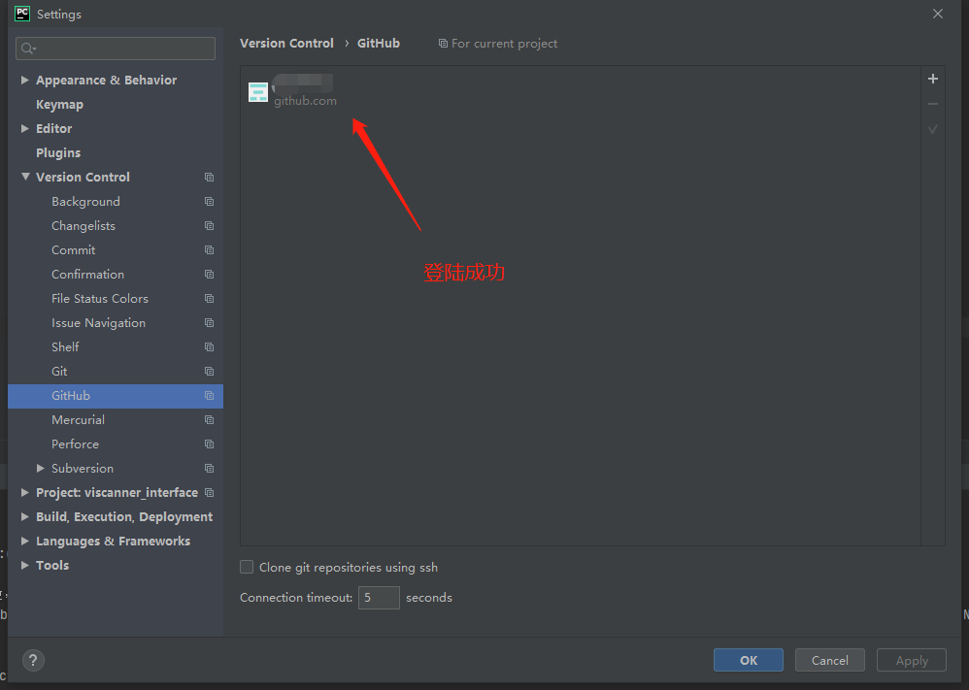Expand Languages & Frameworks arrow

pyautogui.click(x=24, y=541)
